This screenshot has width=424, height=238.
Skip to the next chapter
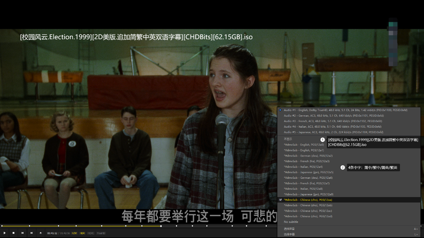pos(31,233)
